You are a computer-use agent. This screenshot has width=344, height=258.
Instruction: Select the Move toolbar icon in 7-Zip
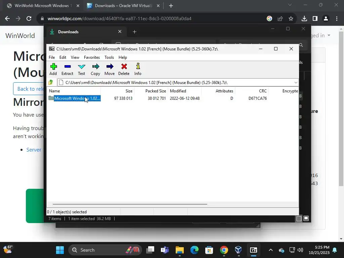[x=110, y=69]
